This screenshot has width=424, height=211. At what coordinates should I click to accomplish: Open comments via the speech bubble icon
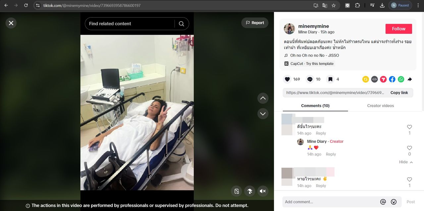(310, 79)
